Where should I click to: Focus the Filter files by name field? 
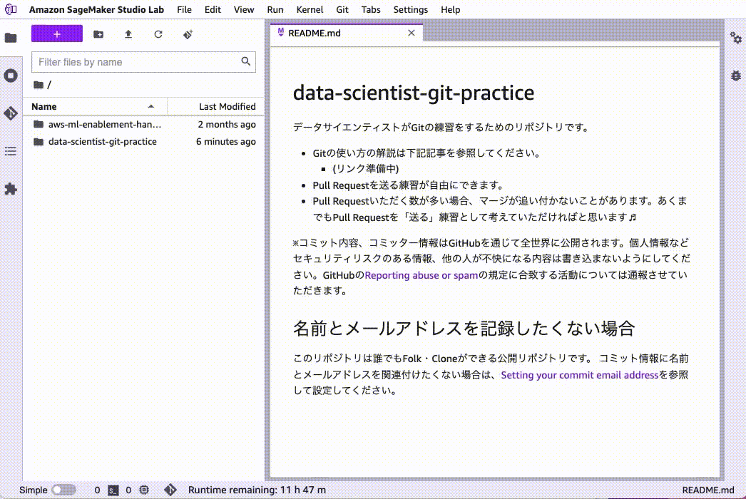[143, 62]
